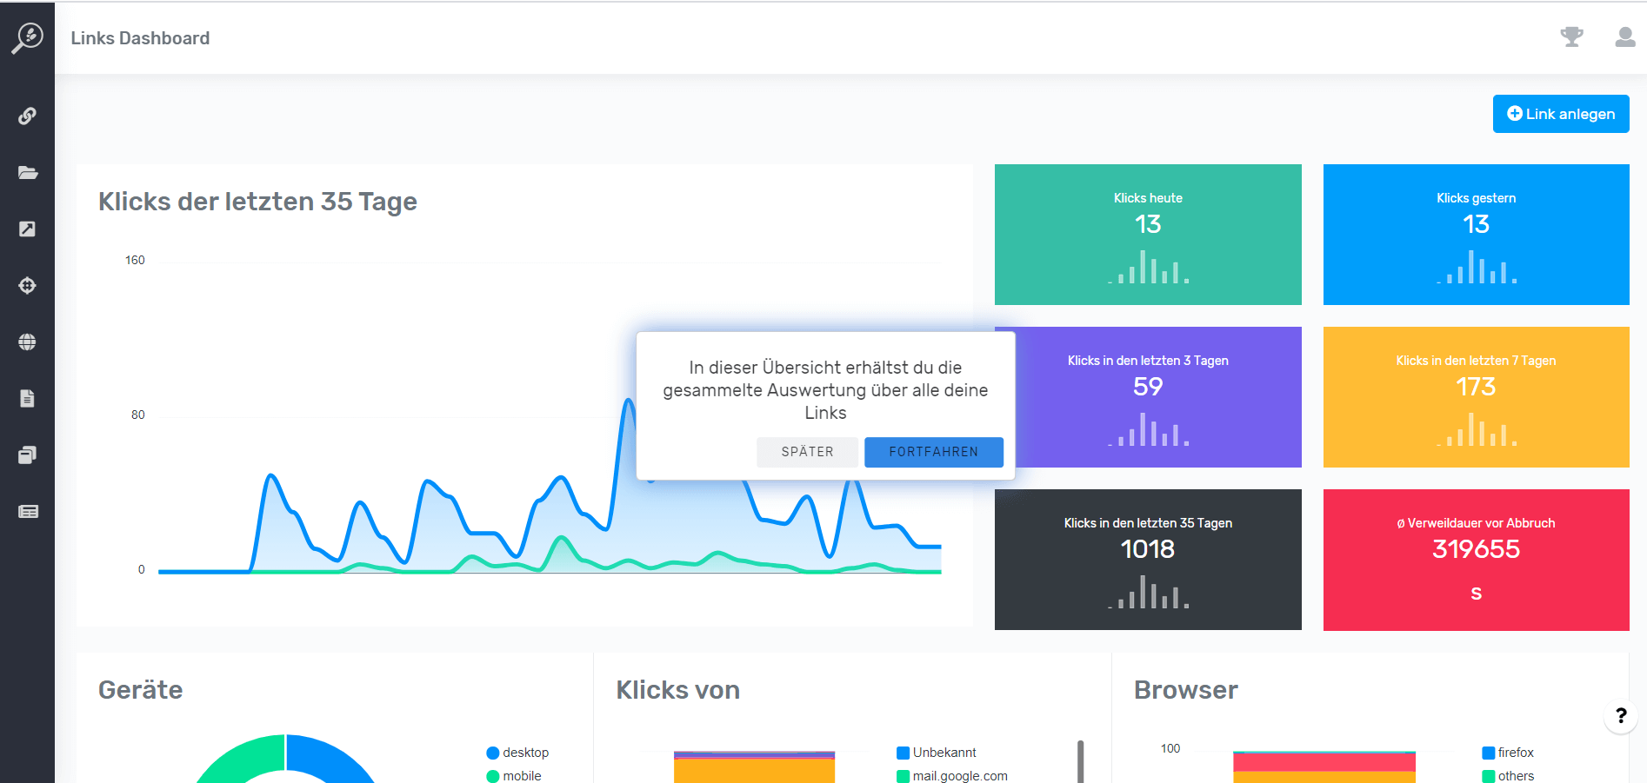
Task: Click the orange bar in Klicks von chart
Action: point(754,772)
